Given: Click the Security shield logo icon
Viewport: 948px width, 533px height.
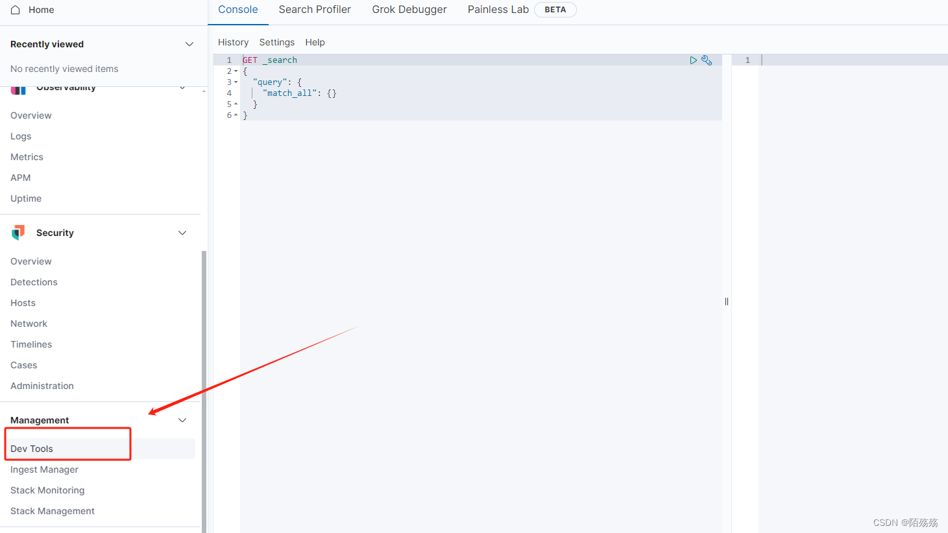Looking at the screenshot, I should coord(18,233).
